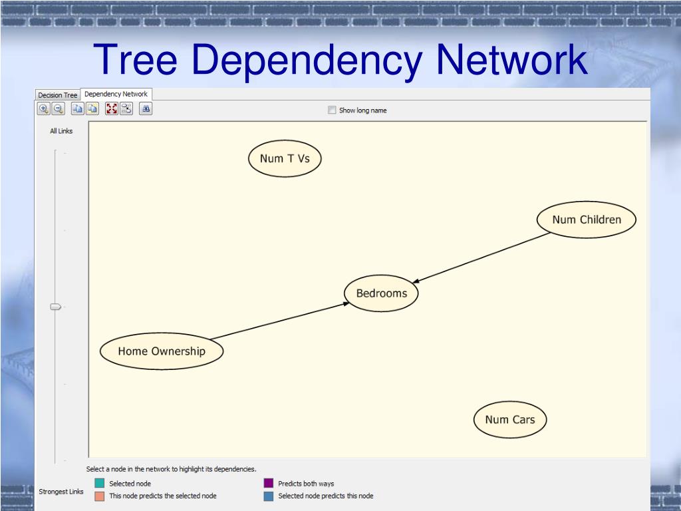Screen dimensions: 681x511
Task: Click 'Select a node in the network' hint text
Action: coord(171,469)
